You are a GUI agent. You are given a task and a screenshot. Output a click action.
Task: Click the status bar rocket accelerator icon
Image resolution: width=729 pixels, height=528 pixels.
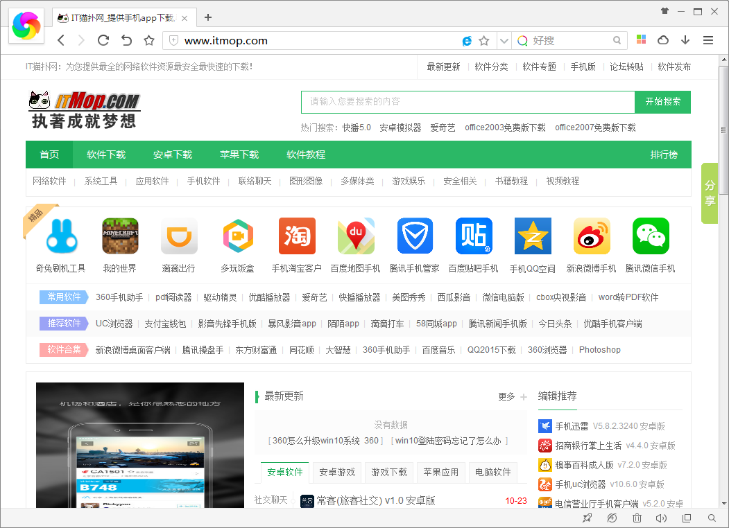click(x=588, y=518)
